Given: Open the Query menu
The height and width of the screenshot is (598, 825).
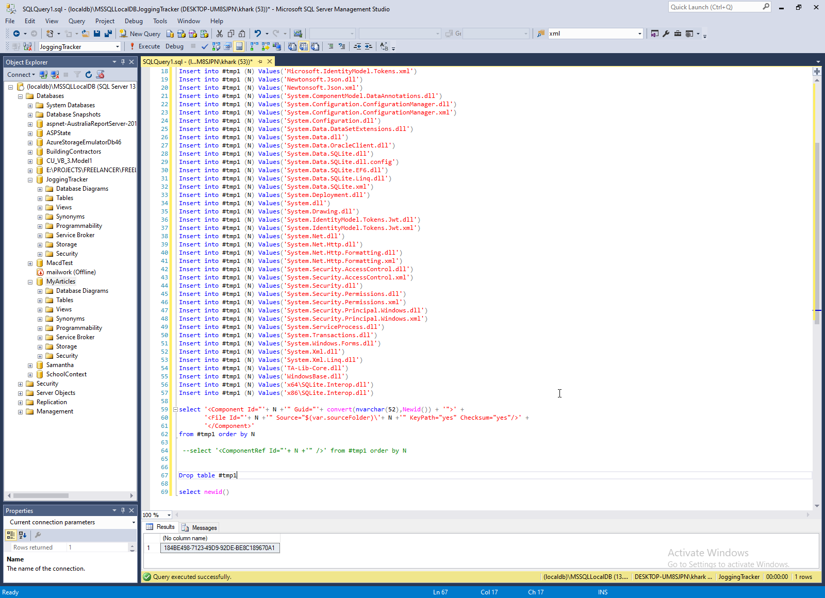Looking at the screenshot, I should 77,21.
